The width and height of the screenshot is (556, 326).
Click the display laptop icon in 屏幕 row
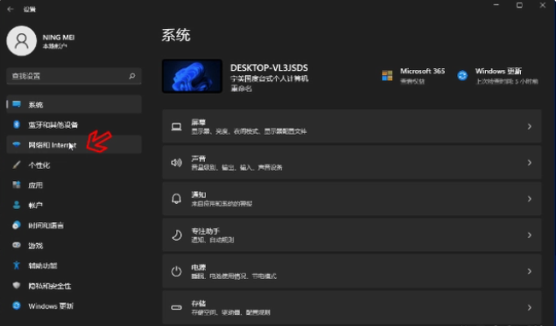[x=176, y=126]
